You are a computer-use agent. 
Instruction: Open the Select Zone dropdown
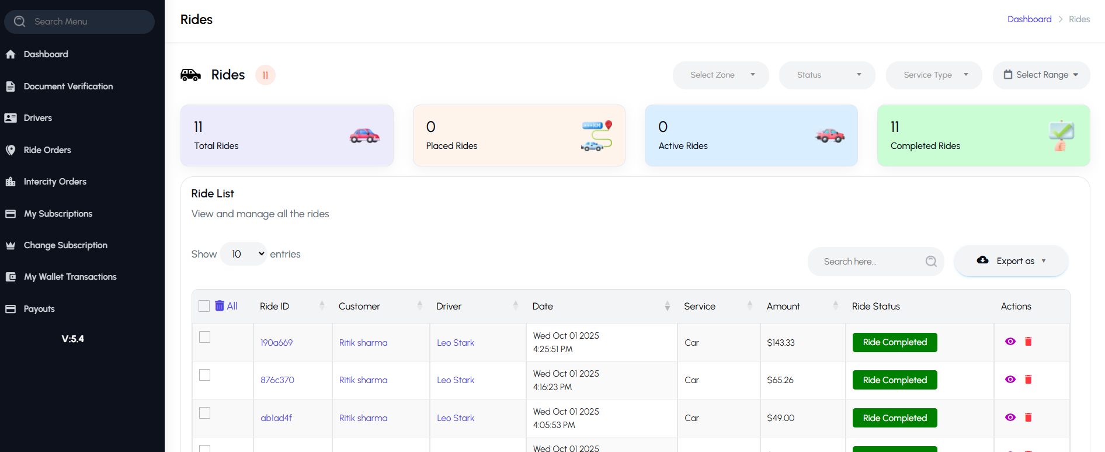721,75
